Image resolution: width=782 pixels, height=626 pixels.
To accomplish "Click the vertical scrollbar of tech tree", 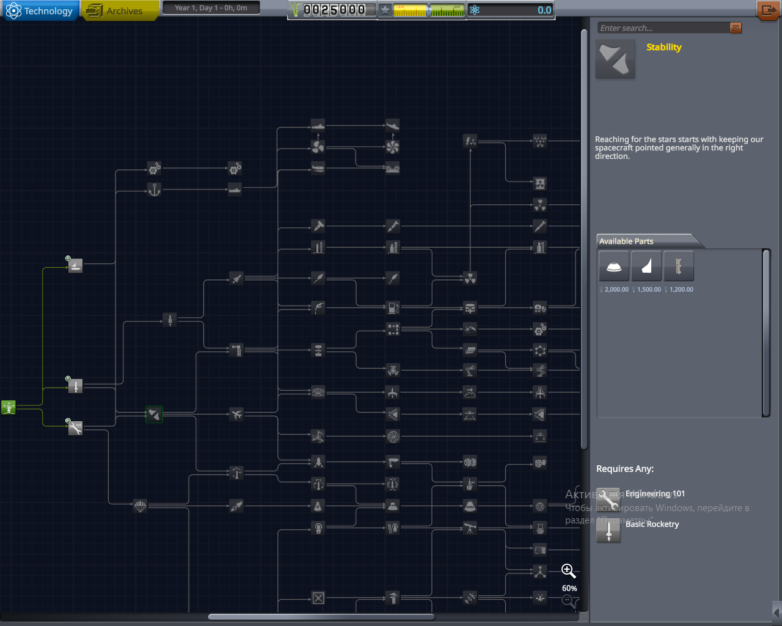I will coord(584,238).
